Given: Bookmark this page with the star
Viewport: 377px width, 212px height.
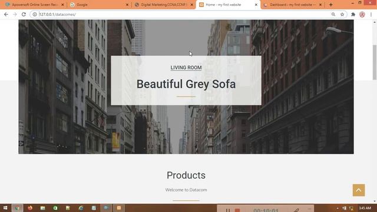Looking at the screenshot, I should (x=342, y=14).
